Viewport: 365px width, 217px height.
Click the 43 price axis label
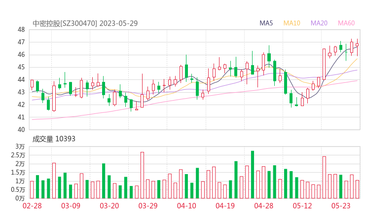click(x=21, y=92)
